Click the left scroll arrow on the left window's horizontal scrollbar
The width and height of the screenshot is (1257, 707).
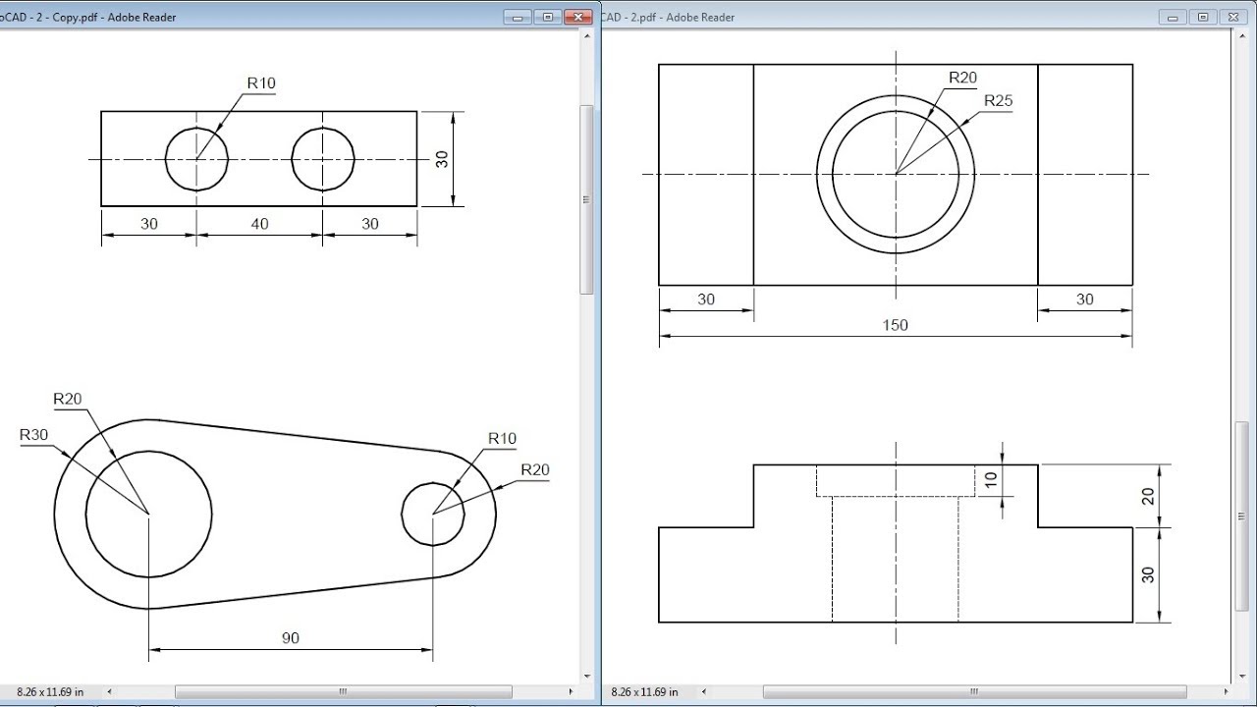109,690
